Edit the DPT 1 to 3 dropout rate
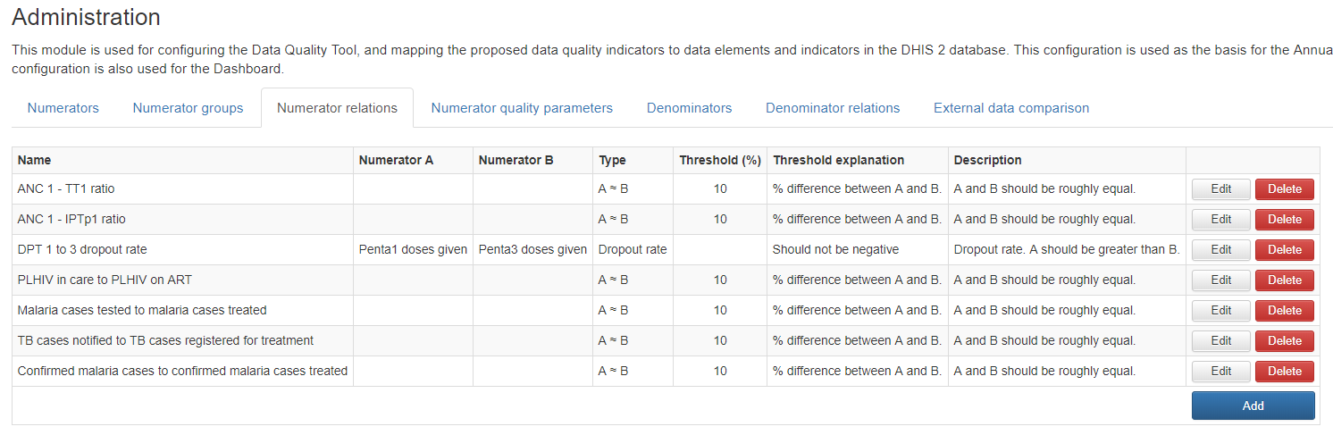The image size is (1333, 435). (x=1220, y=250)
